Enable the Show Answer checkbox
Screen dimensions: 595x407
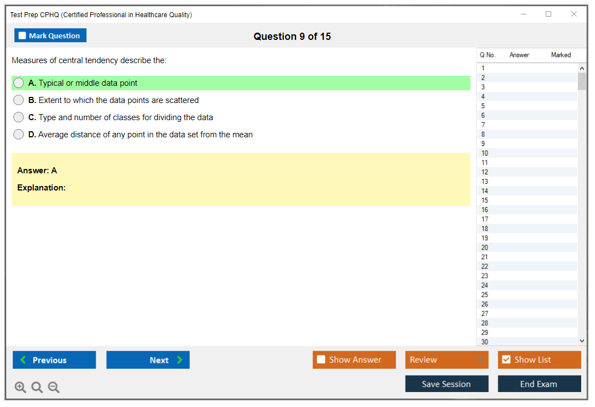point(321,360)
